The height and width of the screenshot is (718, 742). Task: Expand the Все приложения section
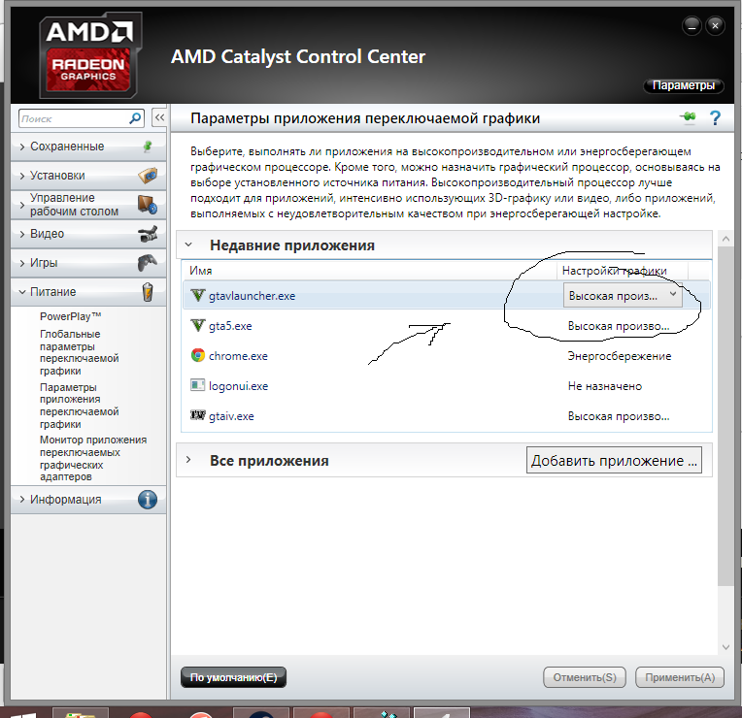click(188, 460)
